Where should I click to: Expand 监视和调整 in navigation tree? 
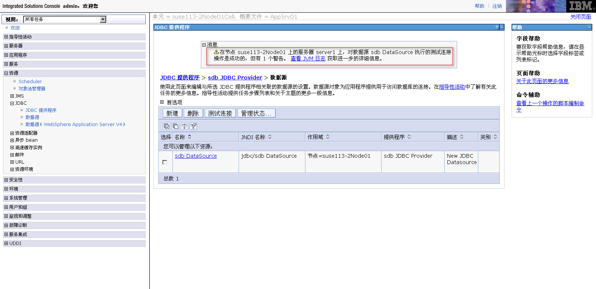pos(6,216)
